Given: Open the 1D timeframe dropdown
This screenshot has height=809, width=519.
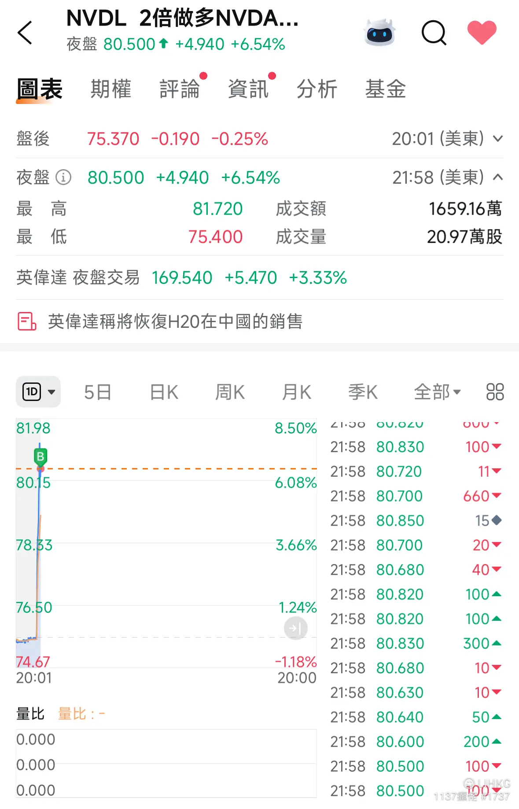Looking at the screenshot, I should [38, 392].
